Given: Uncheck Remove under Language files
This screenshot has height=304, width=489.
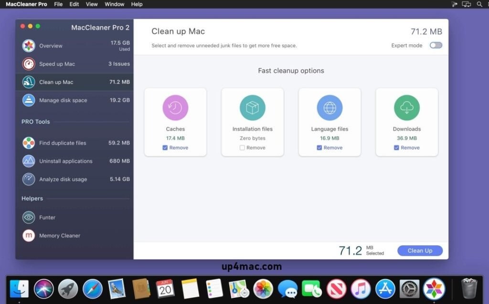Looking at the screenshot, I should coord(319,147).
